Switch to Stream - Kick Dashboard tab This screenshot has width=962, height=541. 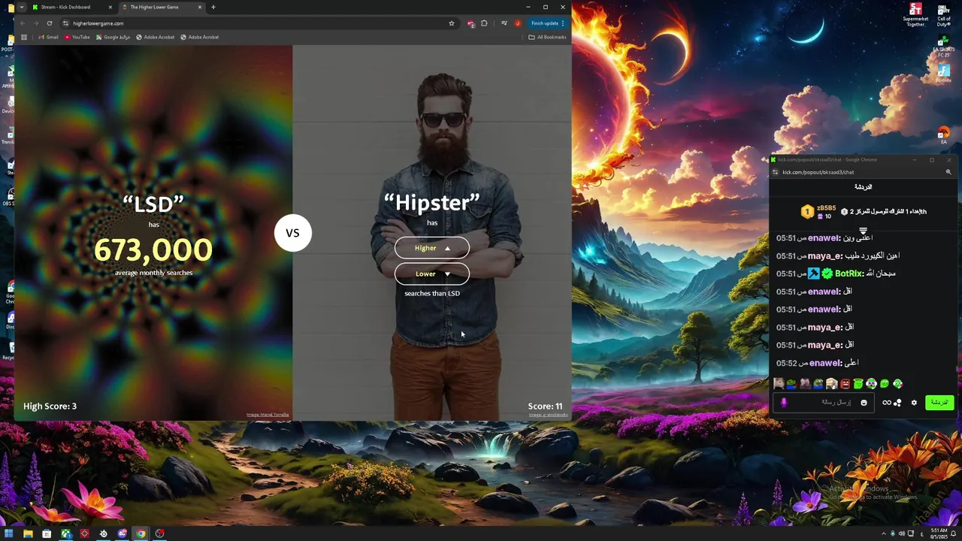point(71,7)
